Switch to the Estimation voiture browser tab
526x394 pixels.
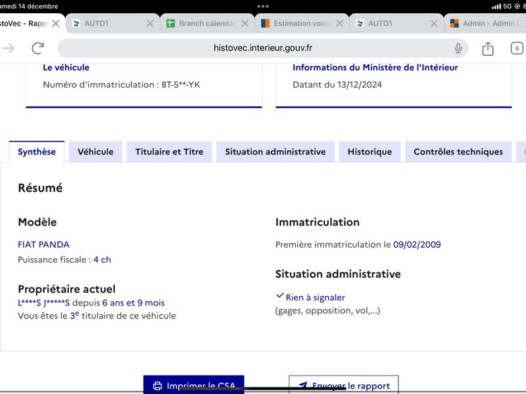tap(302, 24)
